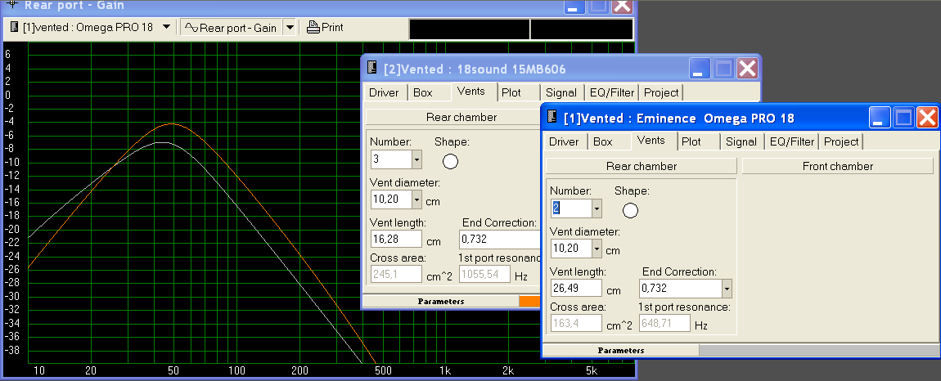
Task: Open the End Correction dropdown in the Eminence window
Action: (726, 289)
